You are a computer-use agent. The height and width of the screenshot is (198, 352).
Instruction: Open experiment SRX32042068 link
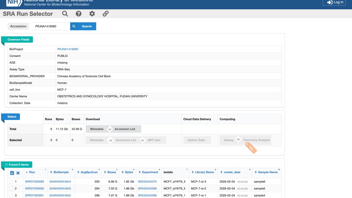147,196
